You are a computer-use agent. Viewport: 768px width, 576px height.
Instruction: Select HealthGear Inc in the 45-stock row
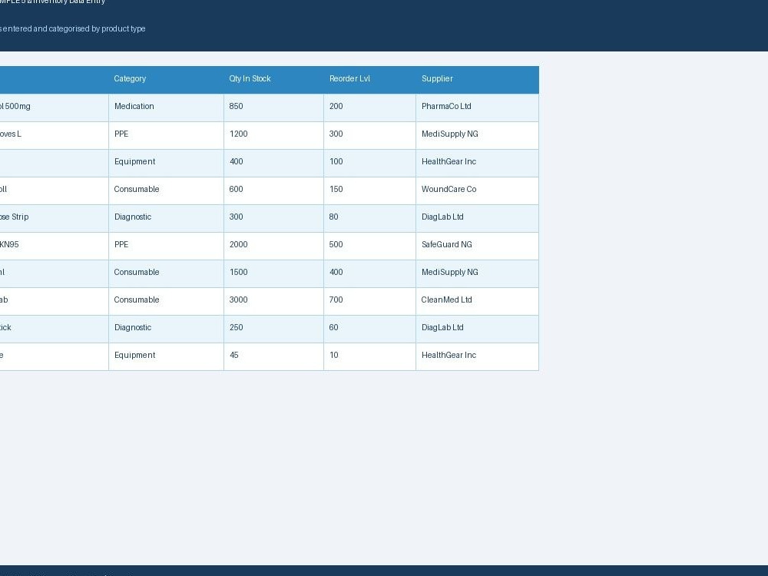pyautogui.click(x=477, y=356)
